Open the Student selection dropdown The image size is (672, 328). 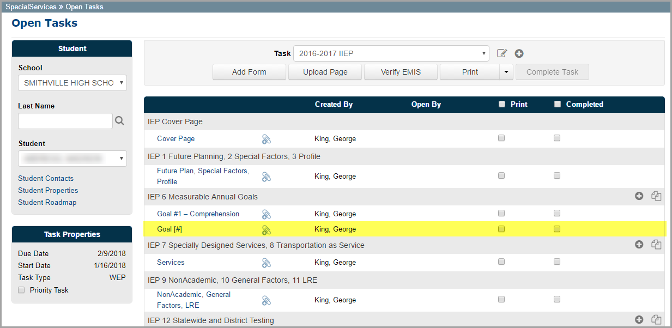[x=72, y=159]
